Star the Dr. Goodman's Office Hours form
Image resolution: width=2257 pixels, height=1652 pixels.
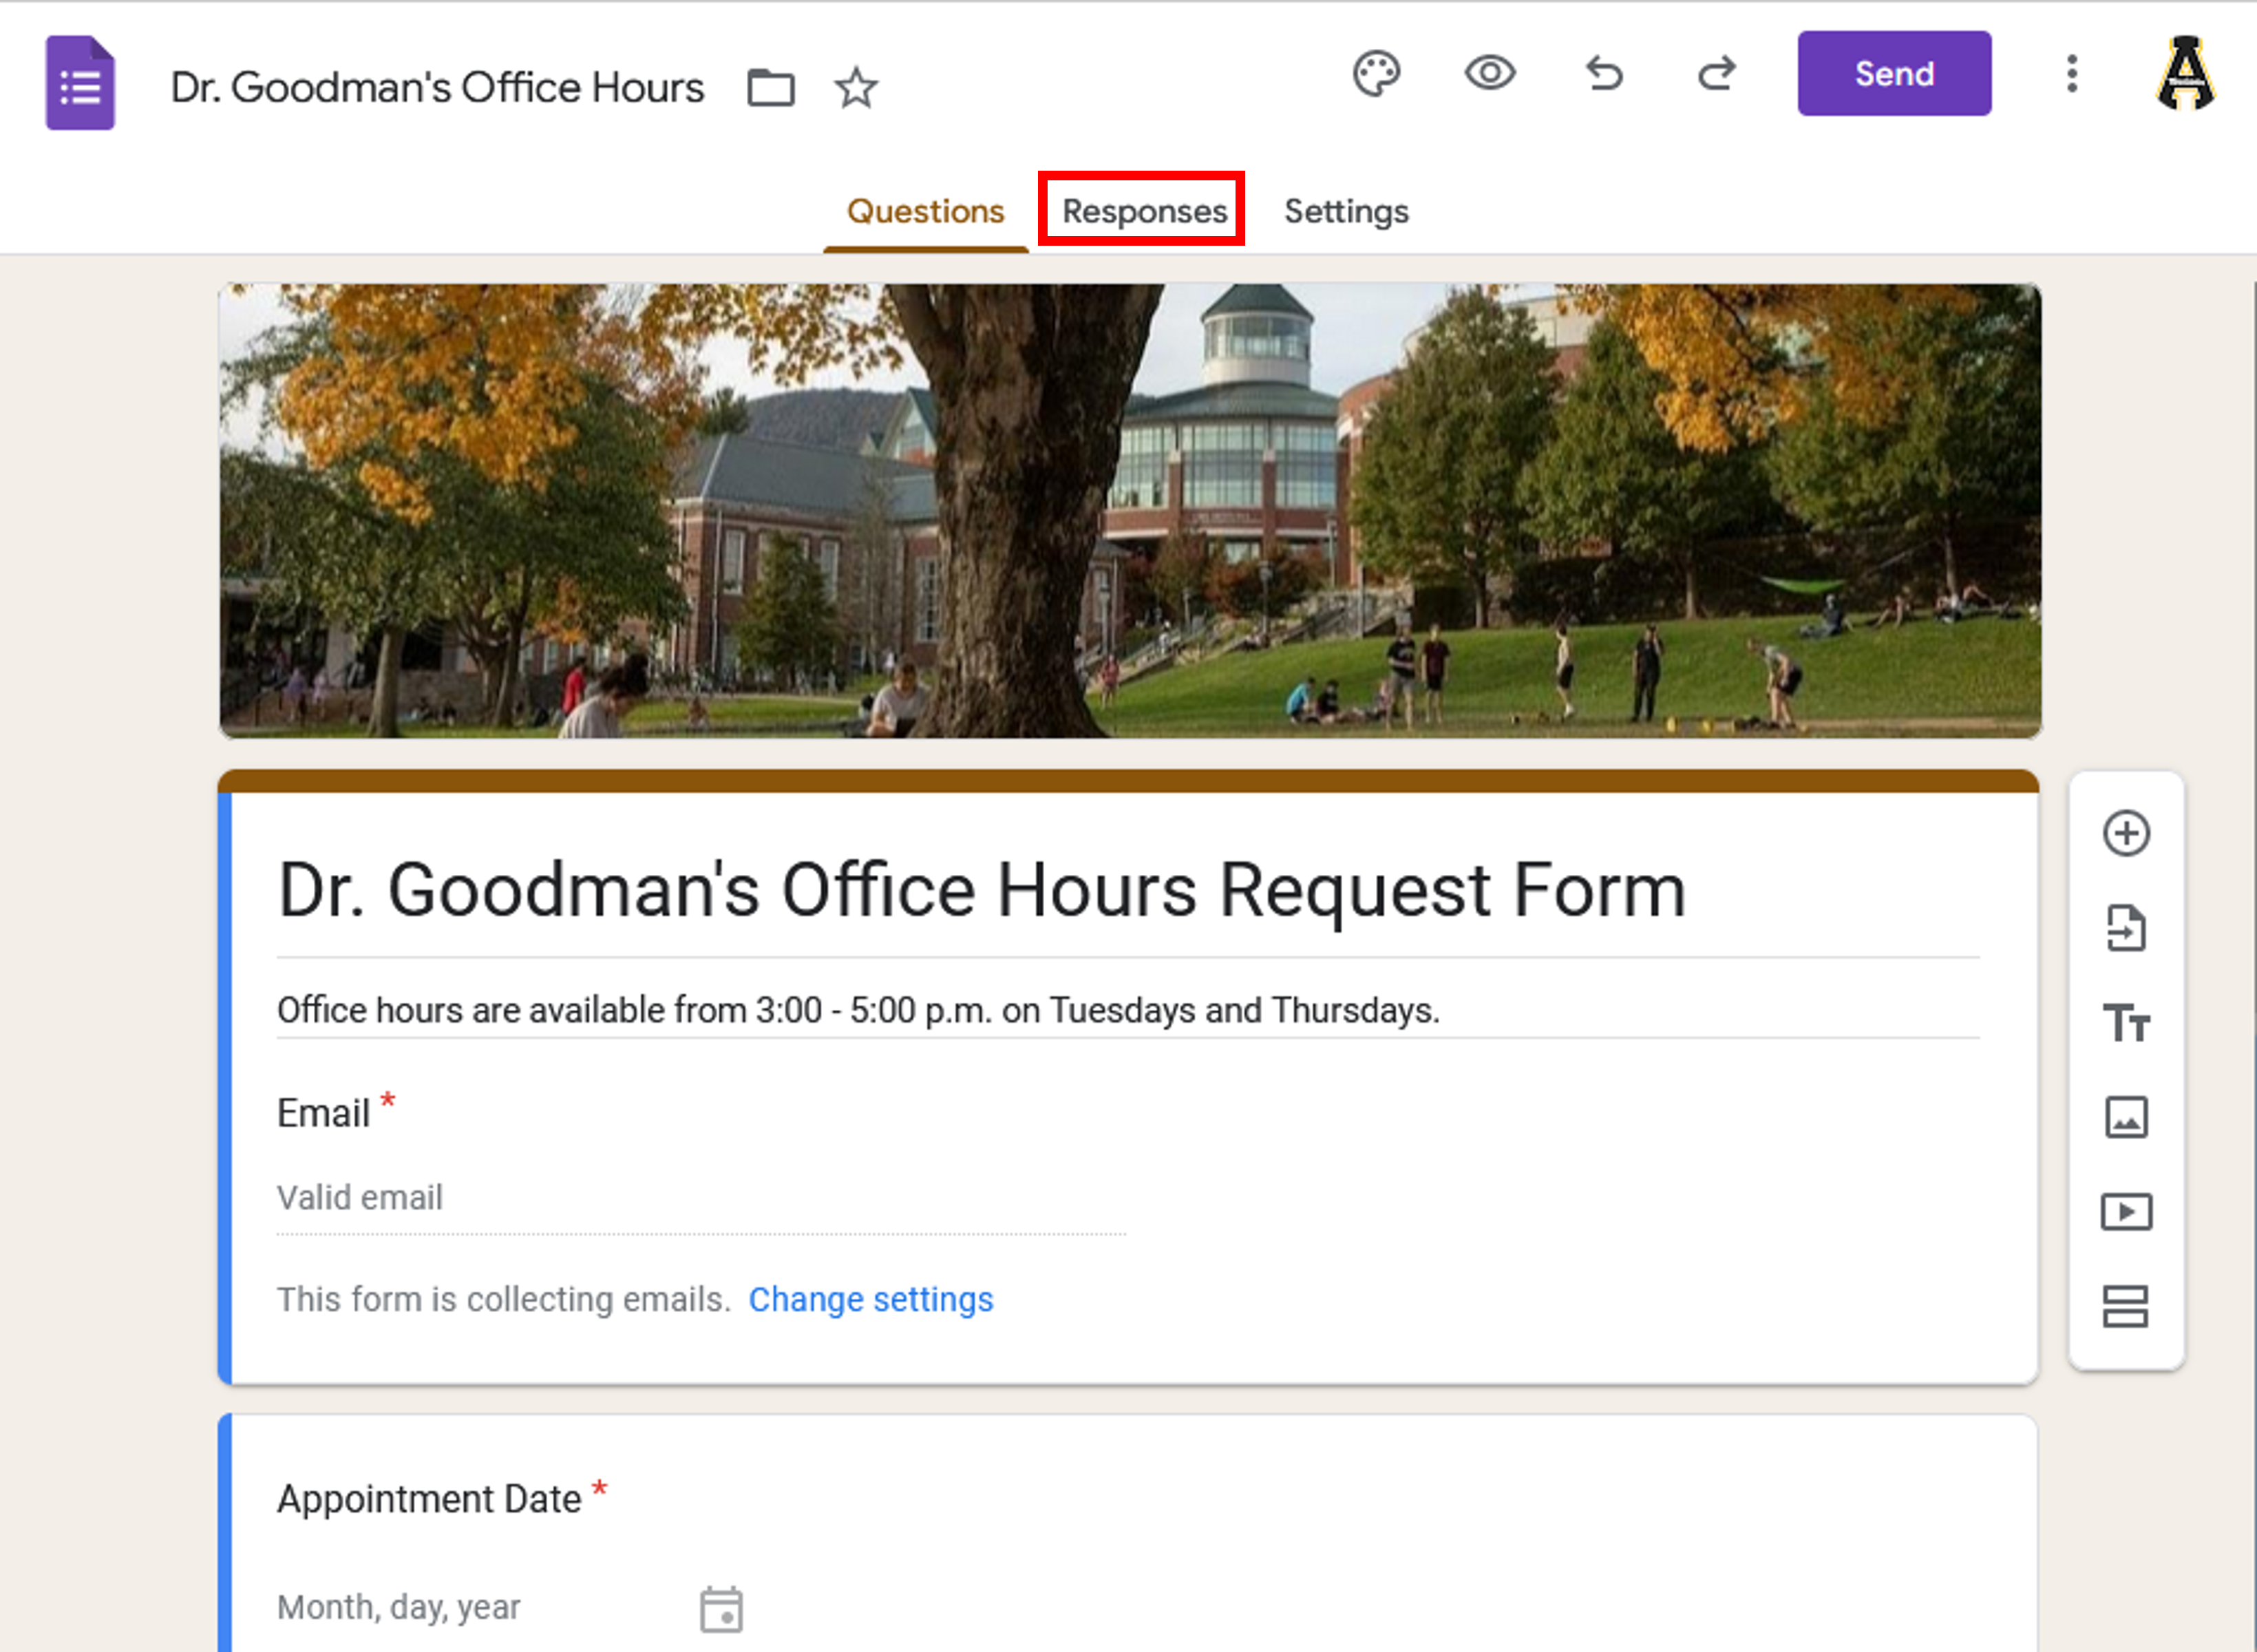[x=856, y=88]
